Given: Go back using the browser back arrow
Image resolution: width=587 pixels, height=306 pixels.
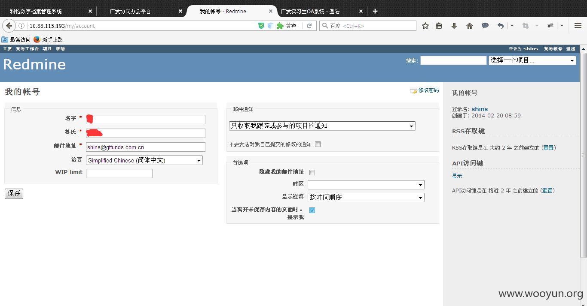Looking at the screenshot, I should click(9, 26).
